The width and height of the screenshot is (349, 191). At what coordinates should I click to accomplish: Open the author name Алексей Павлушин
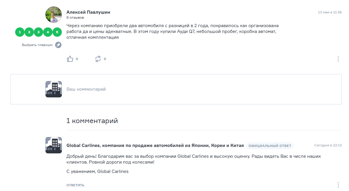(88, 12)
